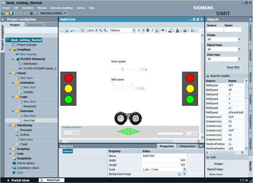Open the Simulation menu

(x=28, y=8)
